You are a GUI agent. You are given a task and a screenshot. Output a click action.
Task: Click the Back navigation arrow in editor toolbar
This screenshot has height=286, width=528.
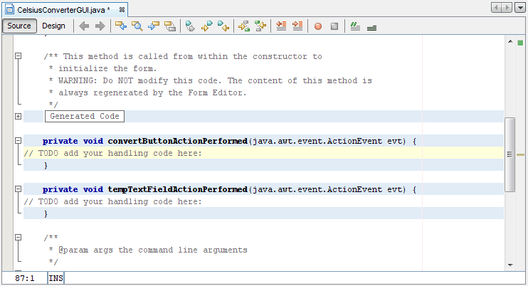(84, 26)
